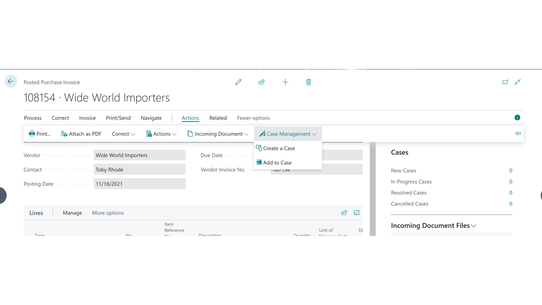542x305 pixels.
Task: Click the Vendor Invoice No. label
Action: click(223, 170)
